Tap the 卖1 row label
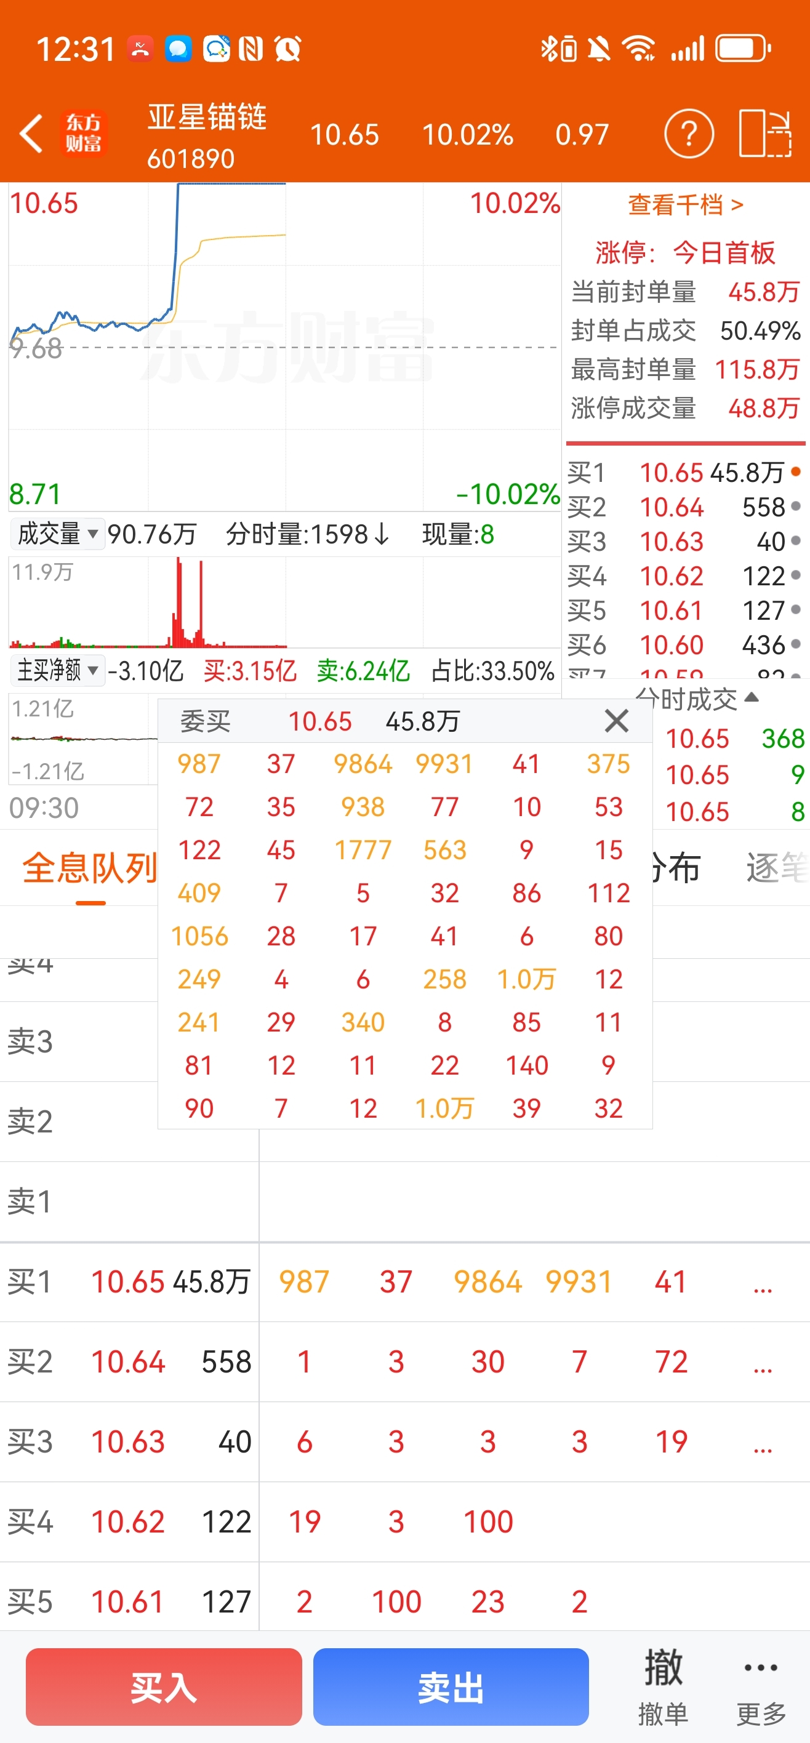The height and width of the screenshot is (1743, 810). pyautogui.click(x=30, y=1201)
